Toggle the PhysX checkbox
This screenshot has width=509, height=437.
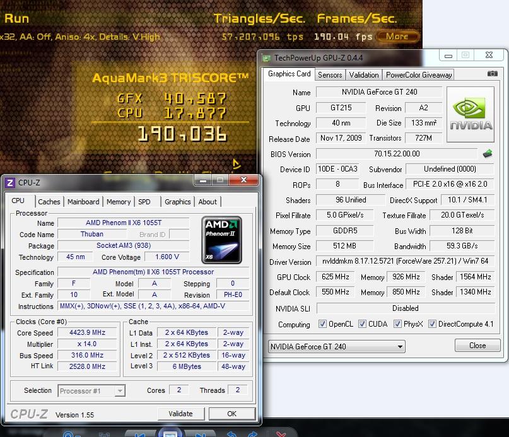pyautogui.click(x=397, y=323)
